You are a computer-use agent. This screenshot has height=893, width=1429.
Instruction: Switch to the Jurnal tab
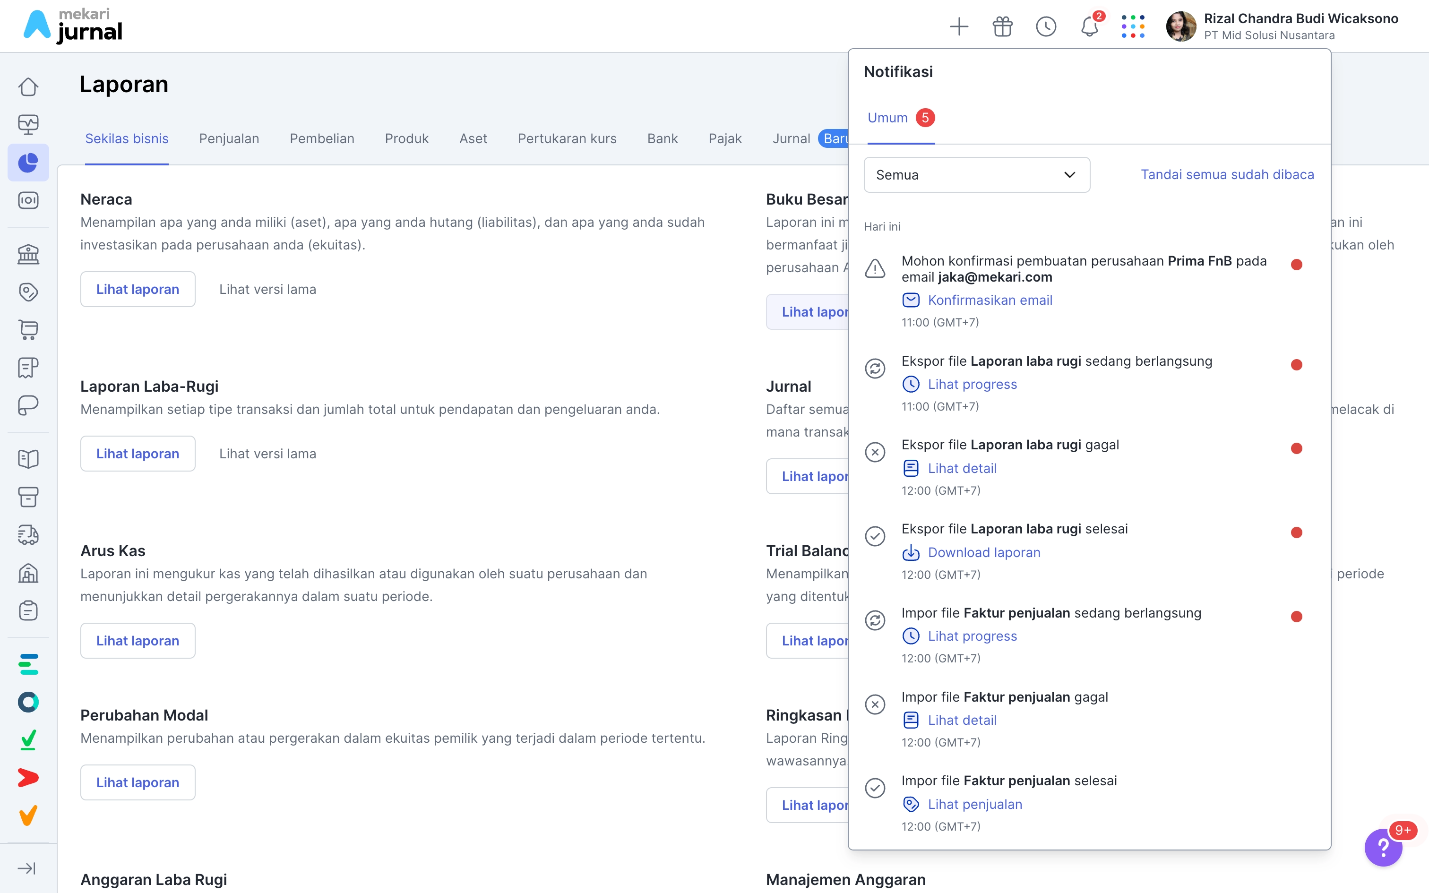click(x=791, y=138)
